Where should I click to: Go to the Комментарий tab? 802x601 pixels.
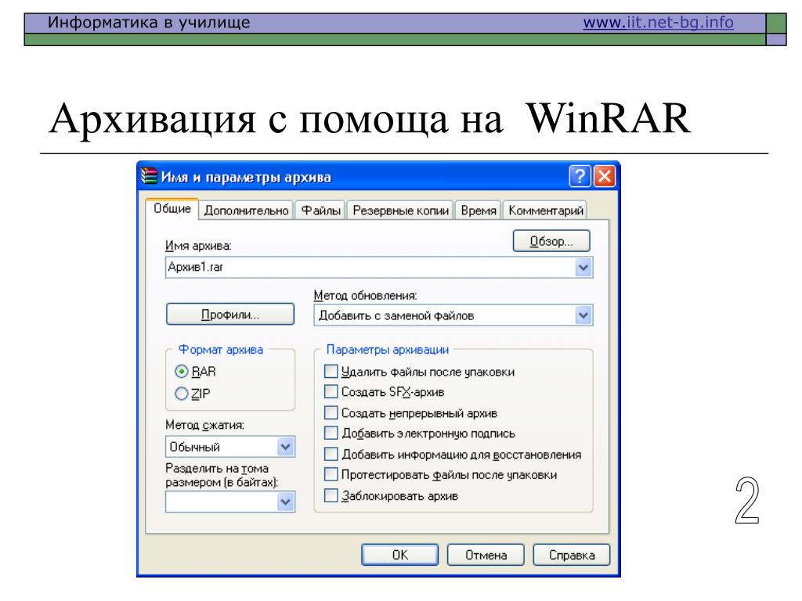545,211
